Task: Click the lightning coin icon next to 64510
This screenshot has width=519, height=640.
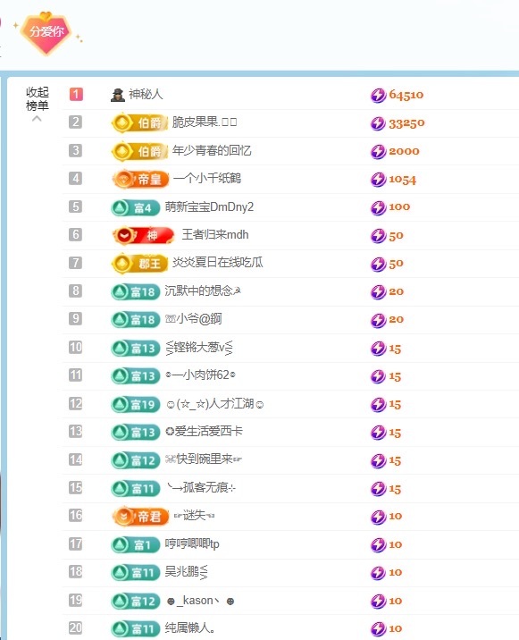Action: tap(378, 95)
